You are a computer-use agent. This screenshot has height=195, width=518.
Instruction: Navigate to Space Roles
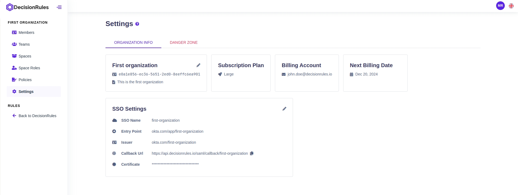pyautogui.click(x=29, y=68)
